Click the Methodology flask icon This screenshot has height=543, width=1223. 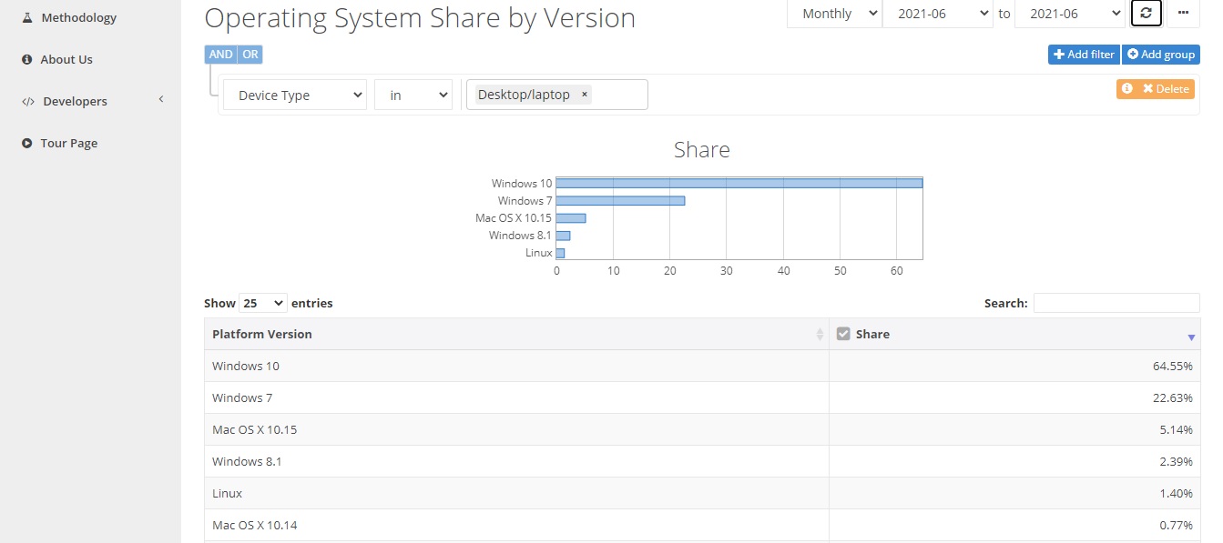[x=26, y=17]
